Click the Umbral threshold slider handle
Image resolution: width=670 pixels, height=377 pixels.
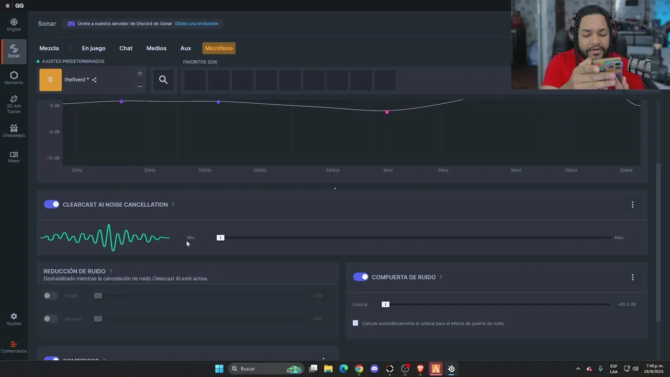point(385,304)
